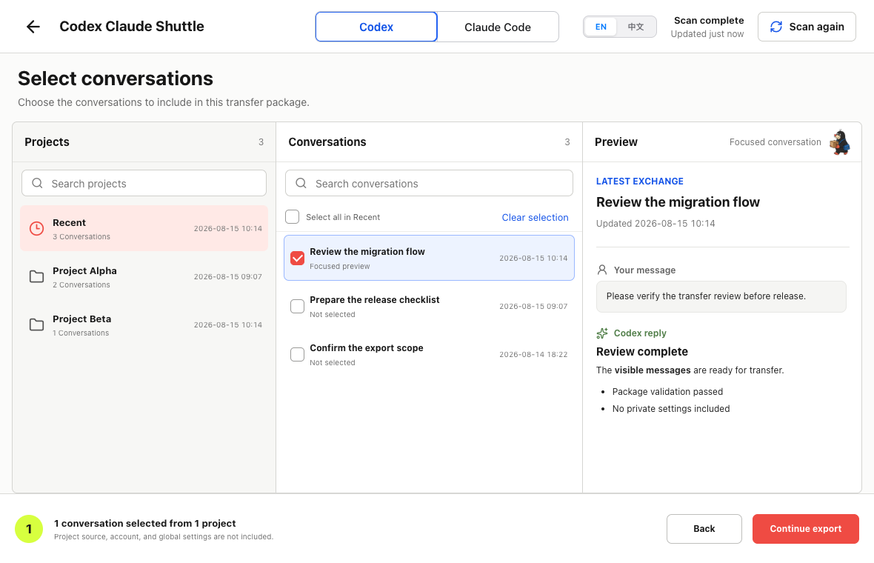Click 2 Conversations under Project Alpha
874x563 pixels.
[x=81, y=285]
